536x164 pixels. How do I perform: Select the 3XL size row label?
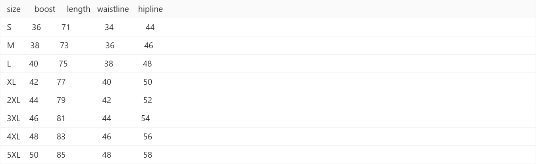(13, 118)
